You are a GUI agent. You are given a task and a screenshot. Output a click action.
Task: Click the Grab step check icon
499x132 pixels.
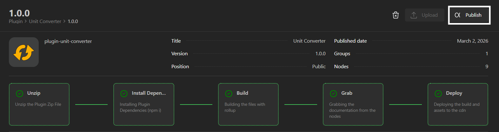(333, 93)
